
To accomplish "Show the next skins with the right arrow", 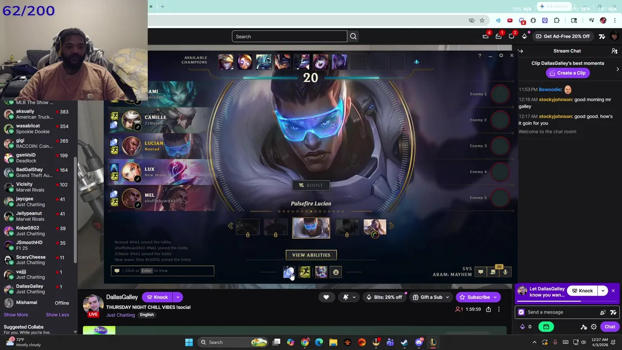I will click(x=391, y=226).
